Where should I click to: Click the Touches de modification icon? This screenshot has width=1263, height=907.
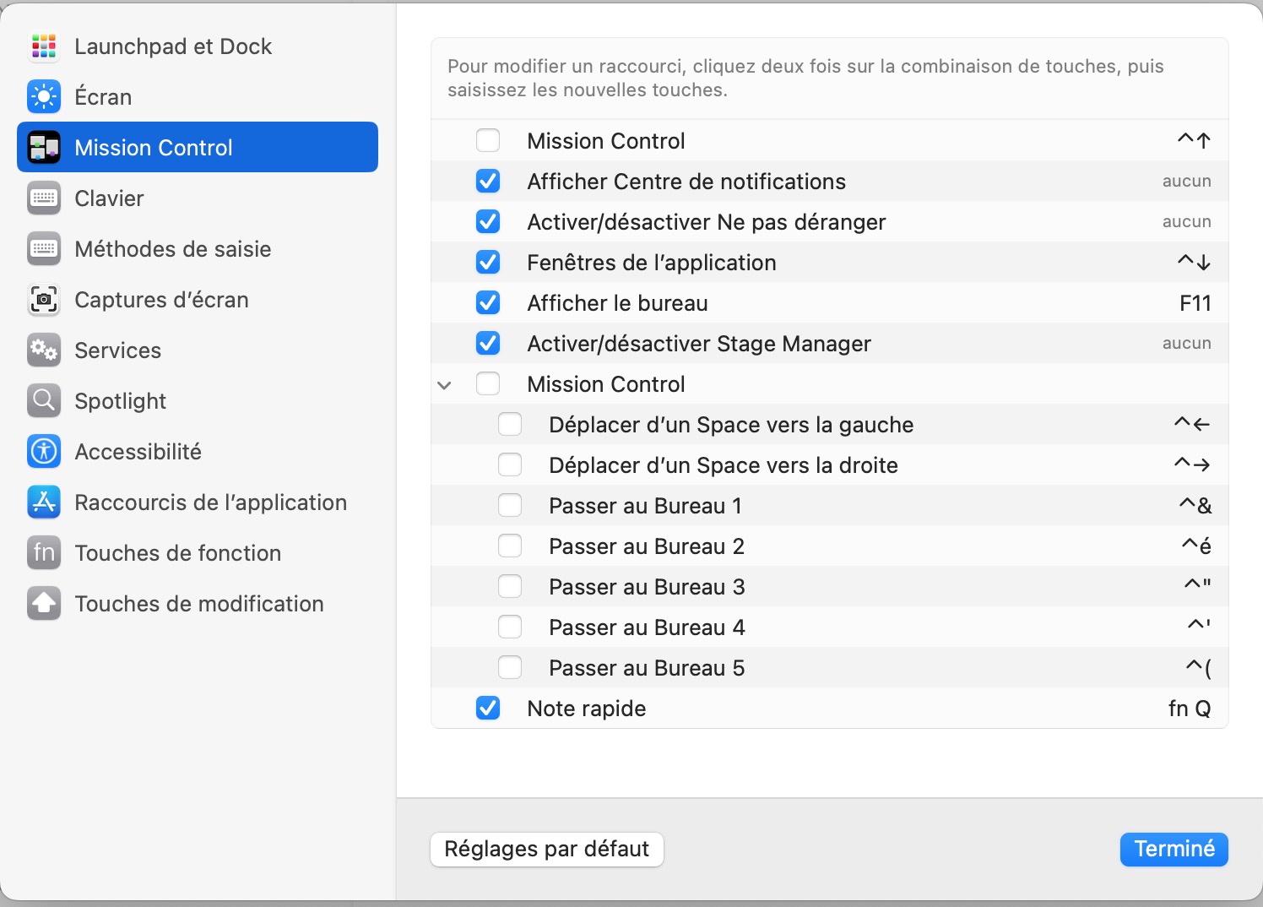pyautogui.click(x=44, y=604)
